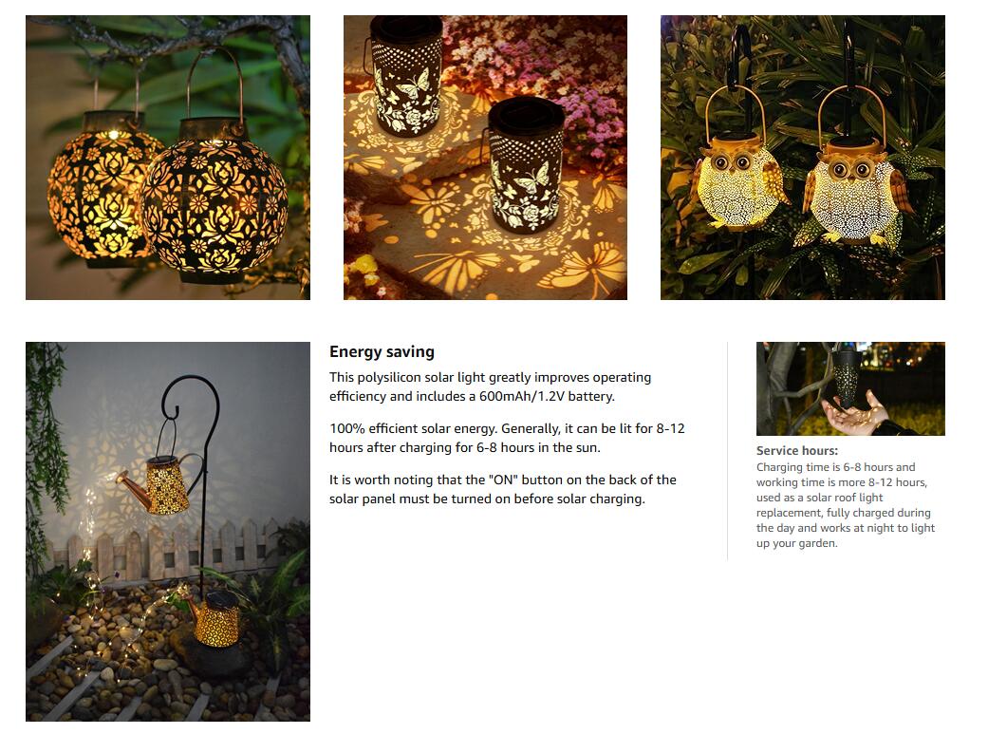This screenshot has height=753, width=988.
Task: Click the round floral hanging lanterns image
Action: pos(168,157)
